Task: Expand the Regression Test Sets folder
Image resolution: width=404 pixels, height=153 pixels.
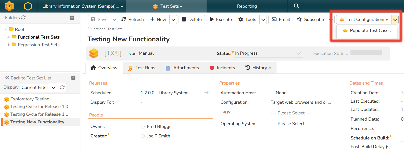Action: tap(8, 45)
